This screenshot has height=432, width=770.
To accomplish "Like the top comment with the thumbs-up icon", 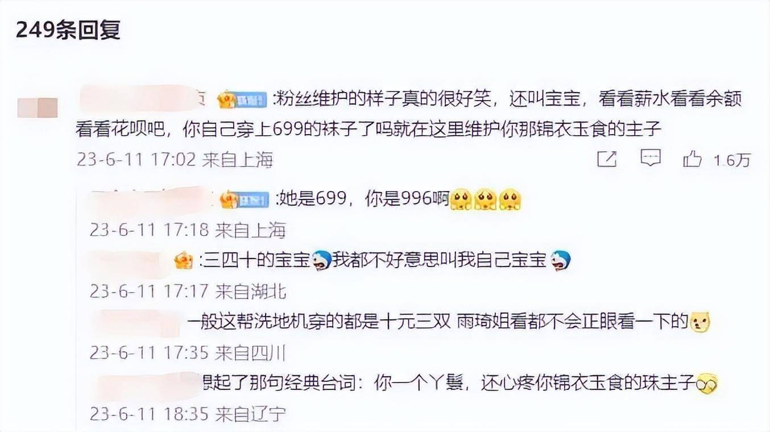I will tap(692, 159).
